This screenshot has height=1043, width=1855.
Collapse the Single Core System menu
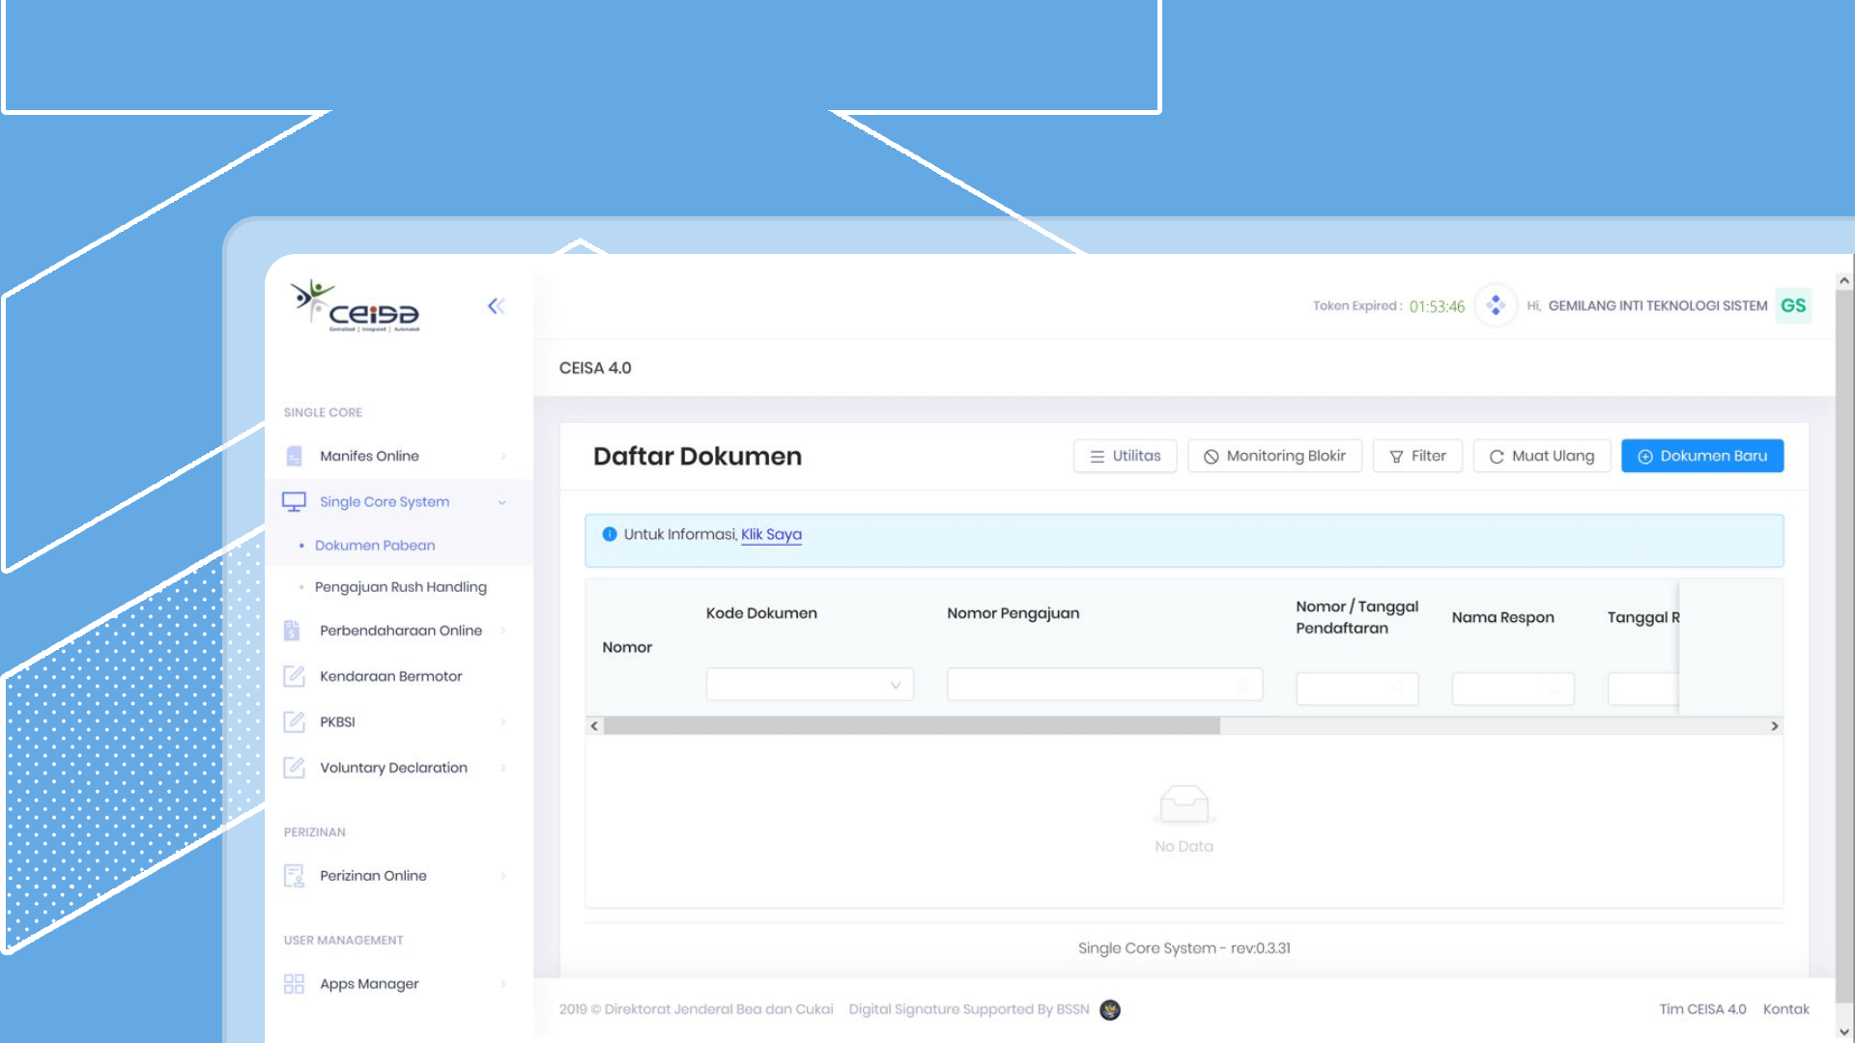click(501, 502)
